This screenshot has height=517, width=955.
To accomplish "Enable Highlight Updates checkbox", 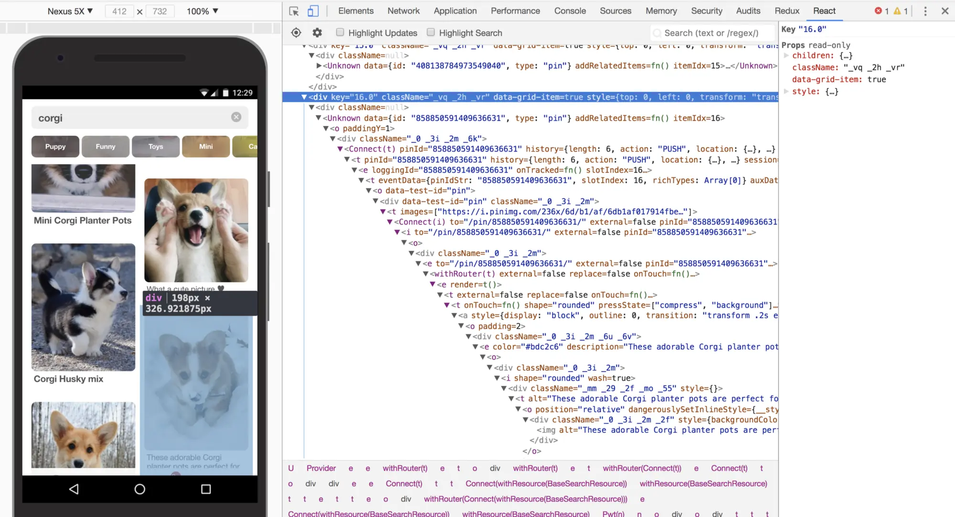I will point(340,32).
